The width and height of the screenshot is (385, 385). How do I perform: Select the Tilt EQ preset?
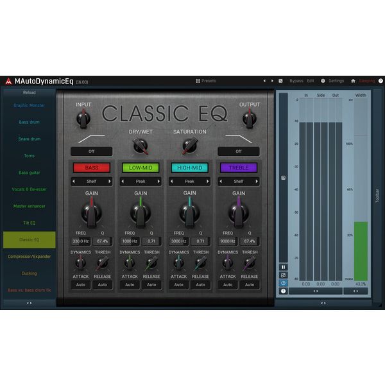(x=30, y=223)
